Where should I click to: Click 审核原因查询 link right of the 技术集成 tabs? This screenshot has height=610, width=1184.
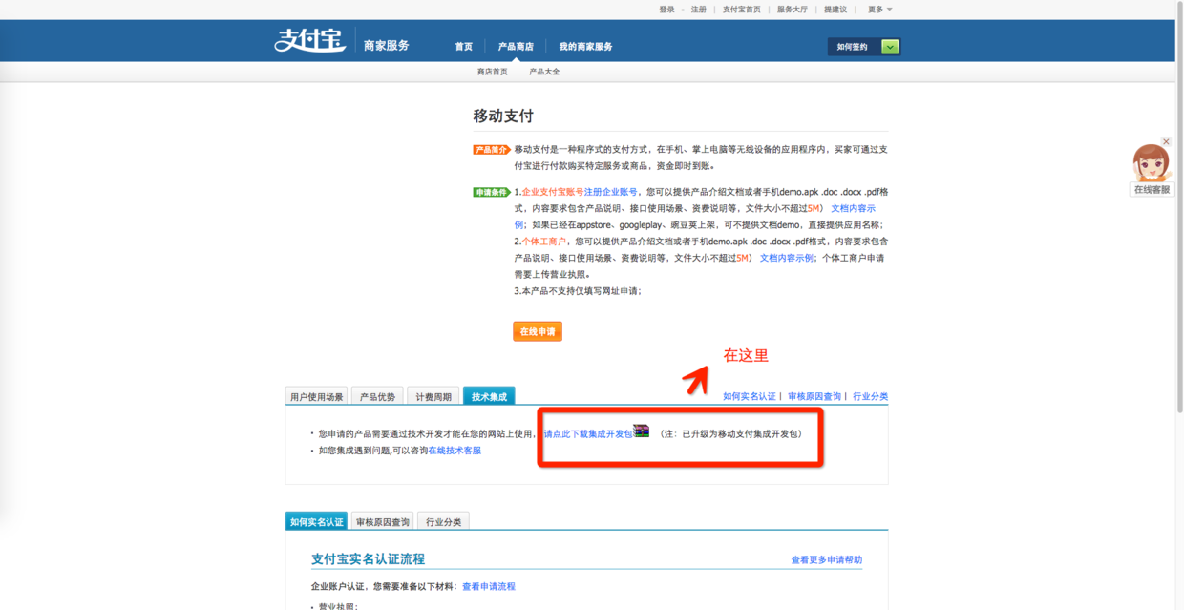(814, 396)
